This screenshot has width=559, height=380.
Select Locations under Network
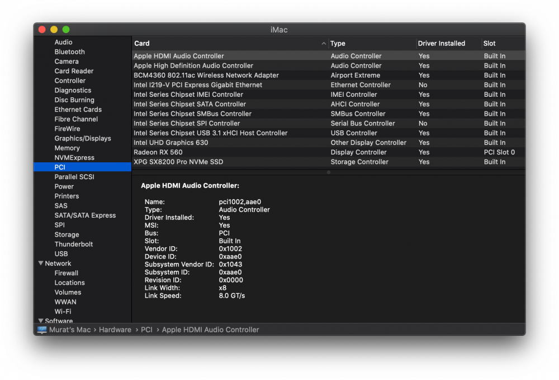[69, 283]
